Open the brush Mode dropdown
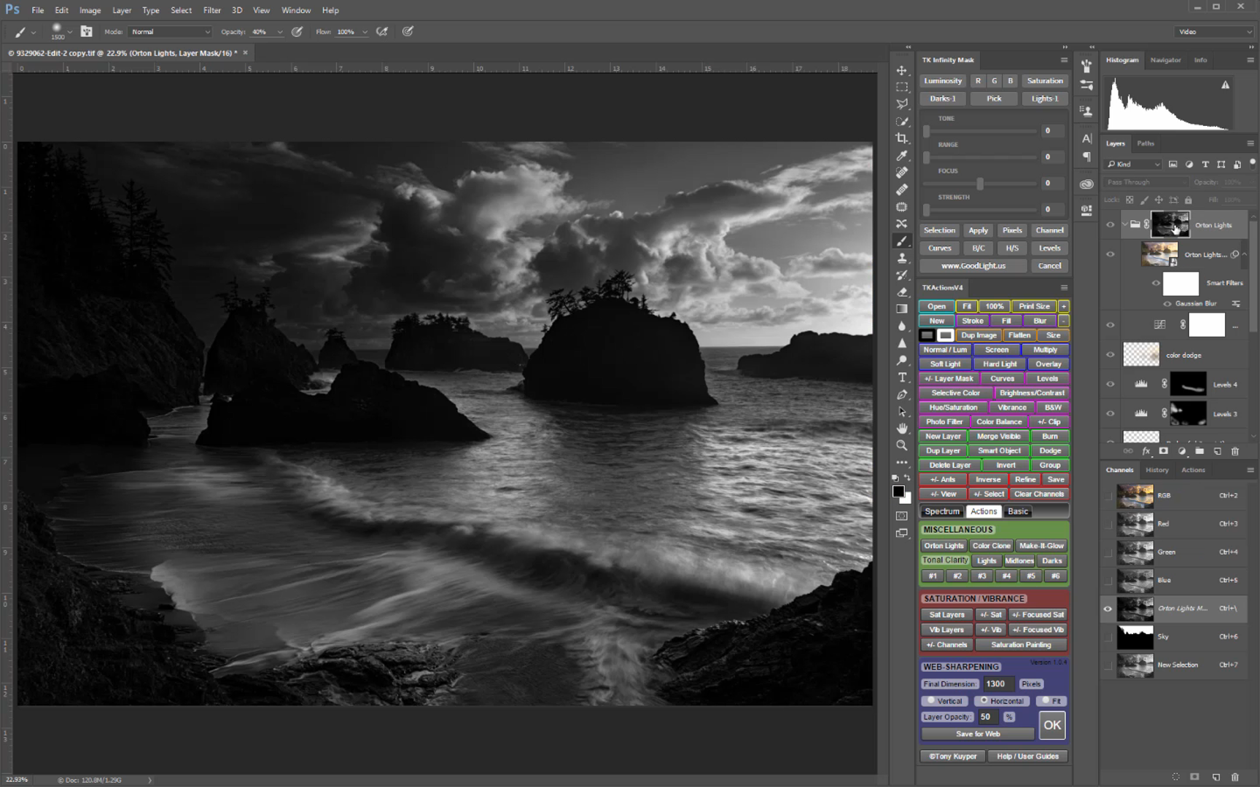This screenshot has height=787, width=1260. click(x=170, y=32)
